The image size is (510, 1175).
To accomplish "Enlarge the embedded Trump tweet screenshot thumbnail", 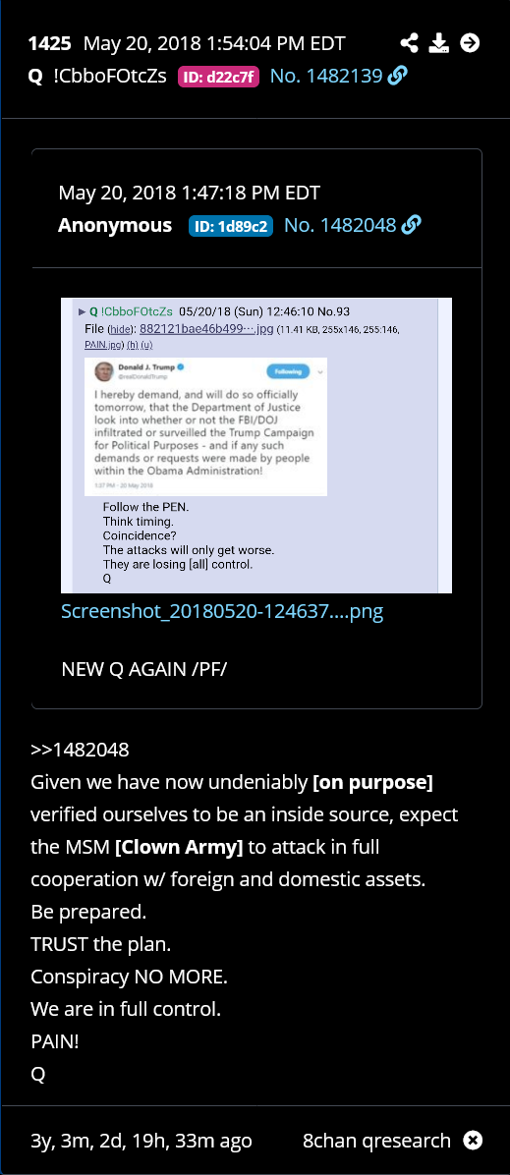I will (x=256, y=445).
